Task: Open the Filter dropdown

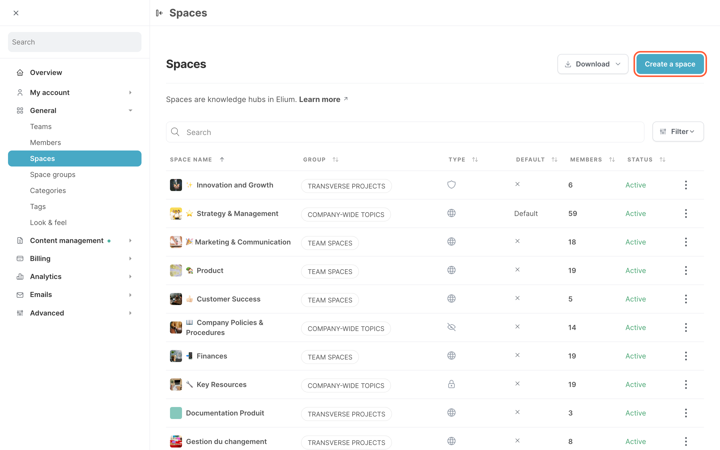Action: pyautogui.click(x=678, y=131)
